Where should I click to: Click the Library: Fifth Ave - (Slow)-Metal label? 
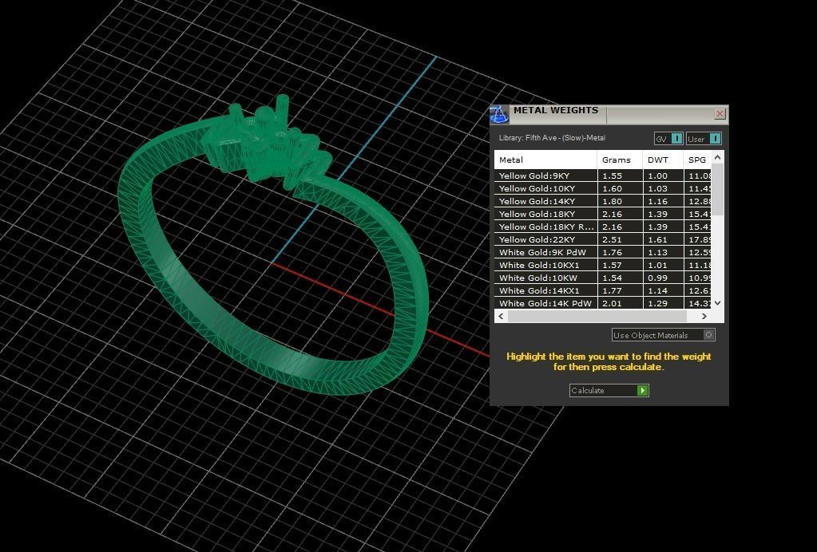(x=552, y=138)
